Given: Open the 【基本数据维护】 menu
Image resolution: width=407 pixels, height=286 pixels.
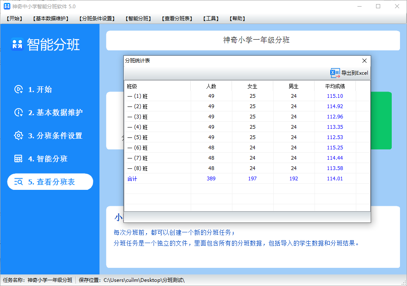Looking at the screenshot, I should (51, 19).
